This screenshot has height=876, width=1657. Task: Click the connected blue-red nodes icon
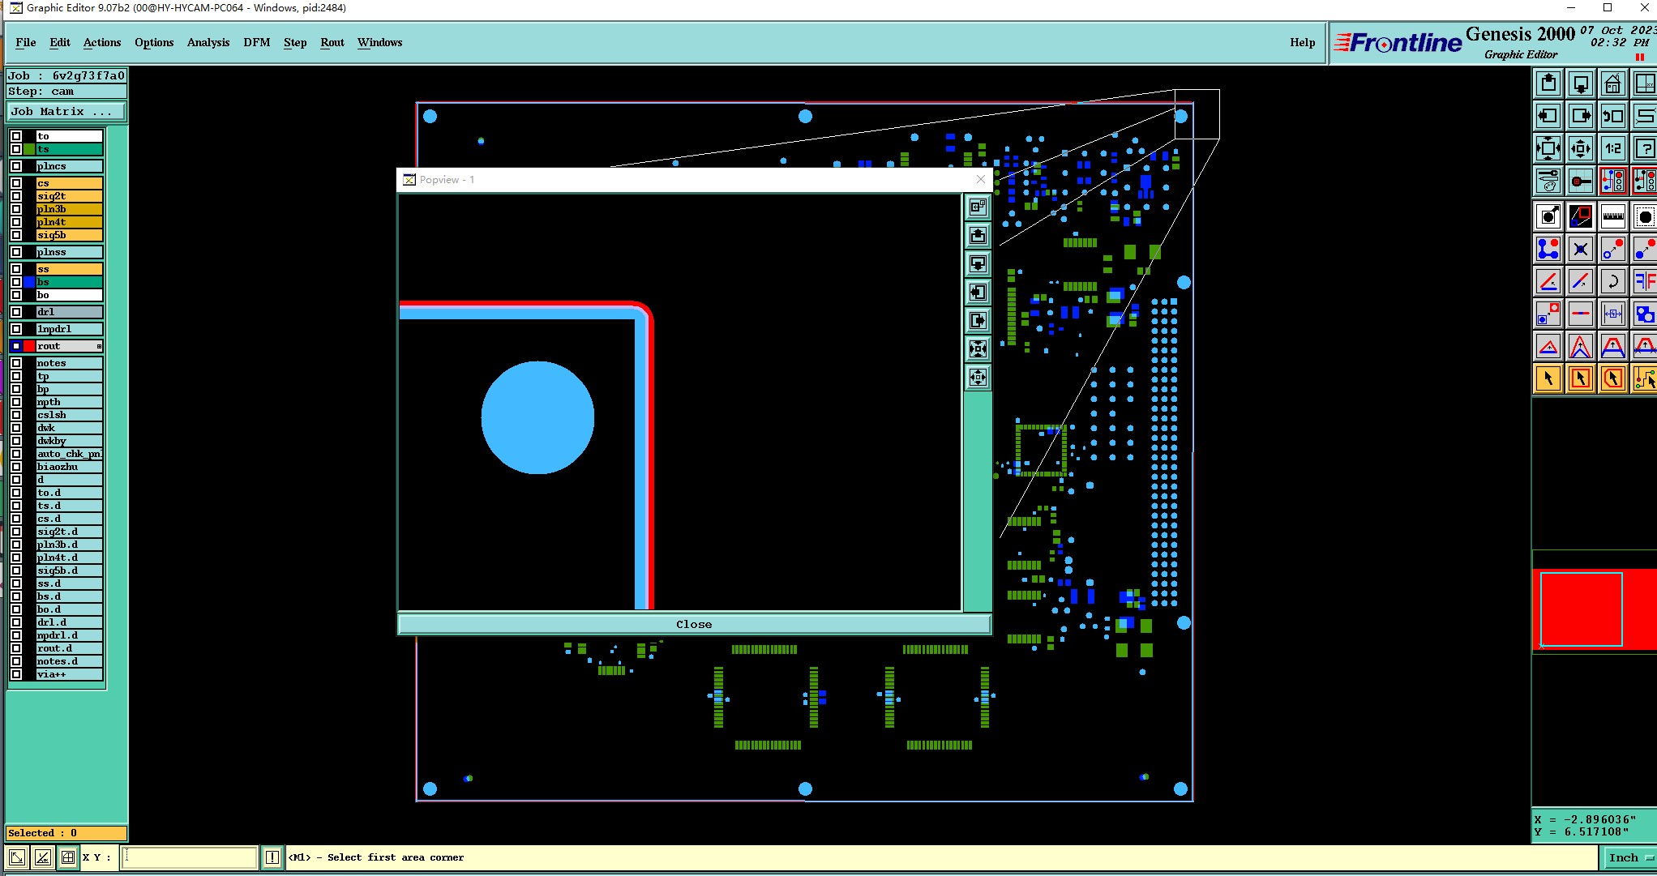1548,249
